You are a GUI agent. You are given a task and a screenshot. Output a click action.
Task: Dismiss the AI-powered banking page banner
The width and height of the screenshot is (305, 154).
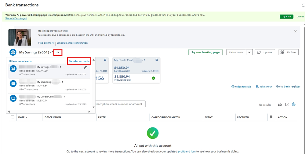[x=300, y=16]
